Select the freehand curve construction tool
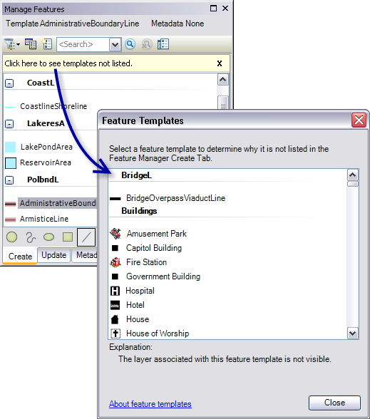 pos(31,237)
